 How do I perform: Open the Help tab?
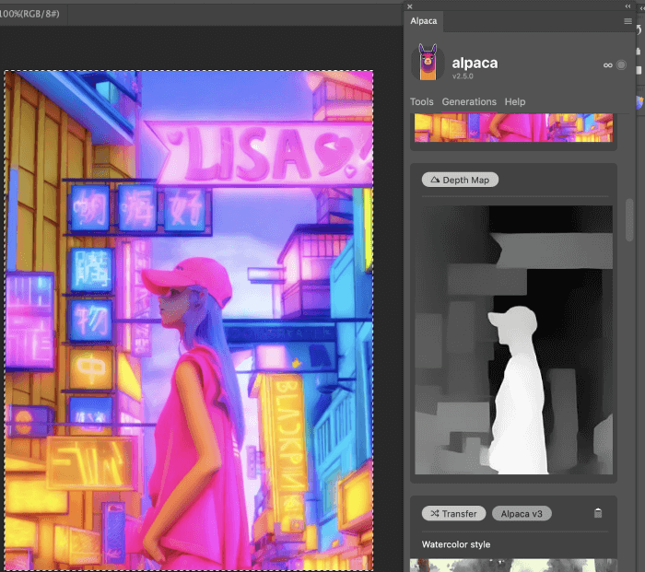point(515,102)
